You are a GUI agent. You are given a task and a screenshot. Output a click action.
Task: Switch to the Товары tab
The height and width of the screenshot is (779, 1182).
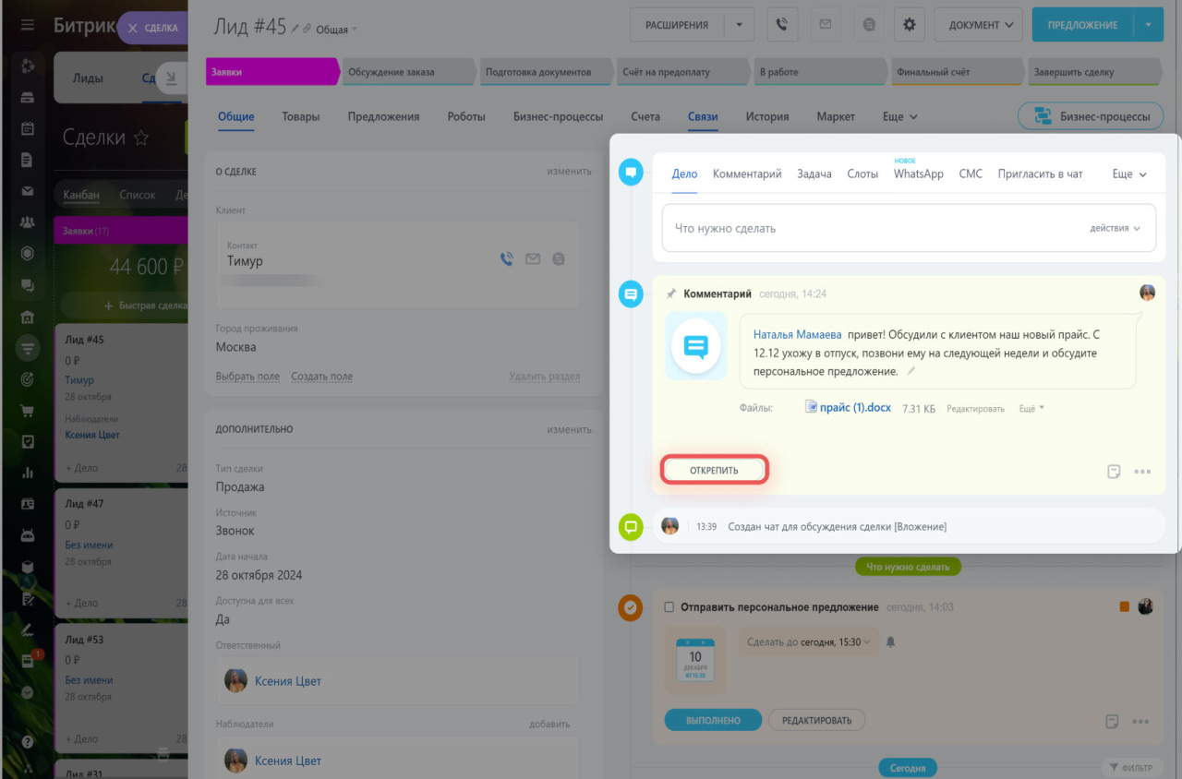coord(301,116)
